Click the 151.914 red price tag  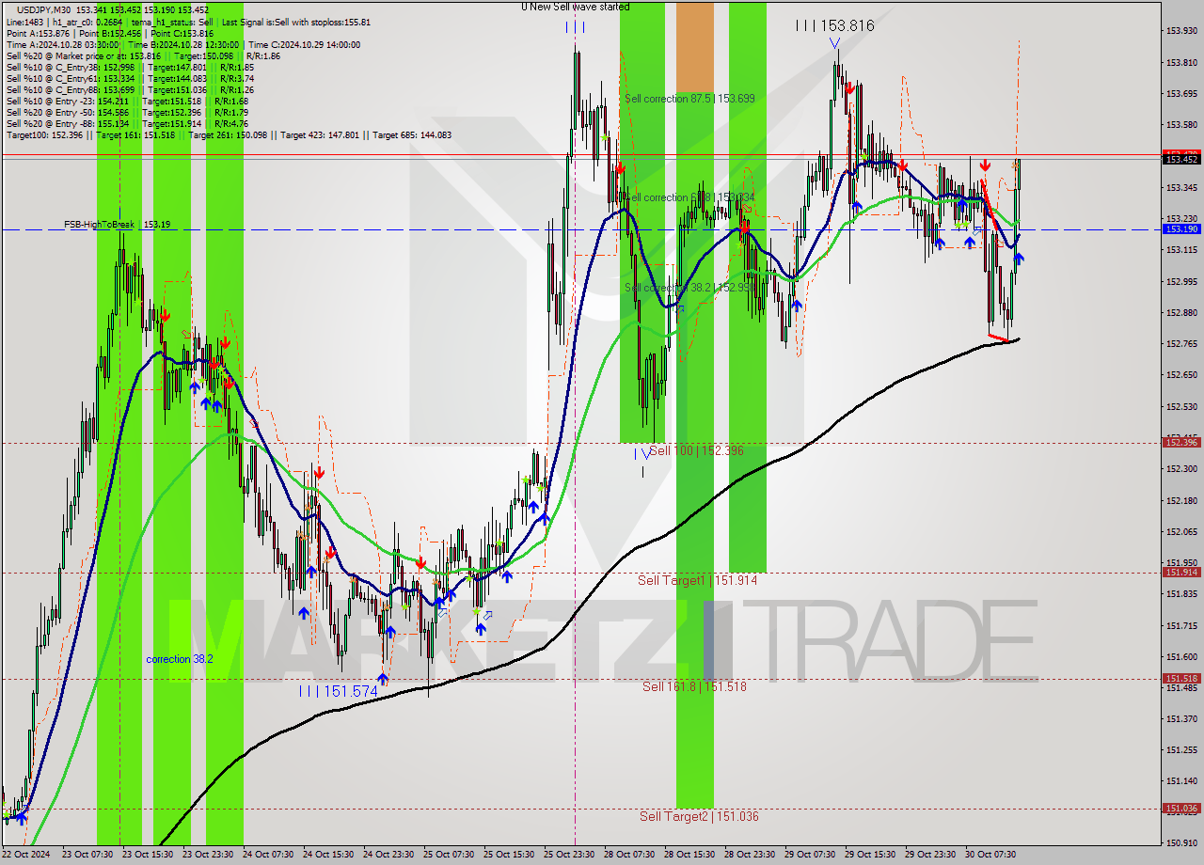click(x=1181, y=572)
